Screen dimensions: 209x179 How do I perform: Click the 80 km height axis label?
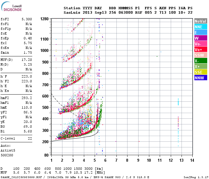(46, 155)
